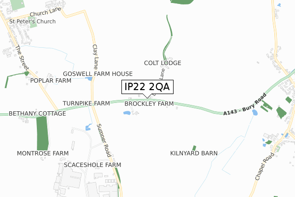Click the A143 - Bury Road label
This screenshot has height=197, width=295.
click(245, 104)
